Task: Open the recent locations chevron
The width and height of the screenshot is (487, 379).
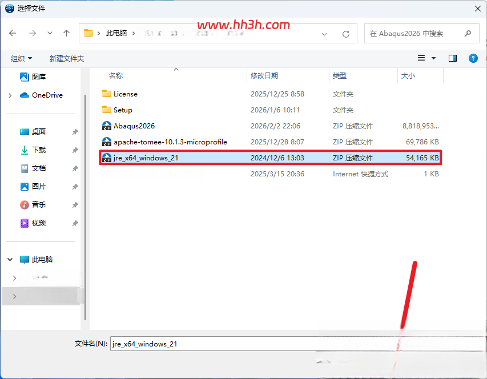Action: (x=50, y=33)
